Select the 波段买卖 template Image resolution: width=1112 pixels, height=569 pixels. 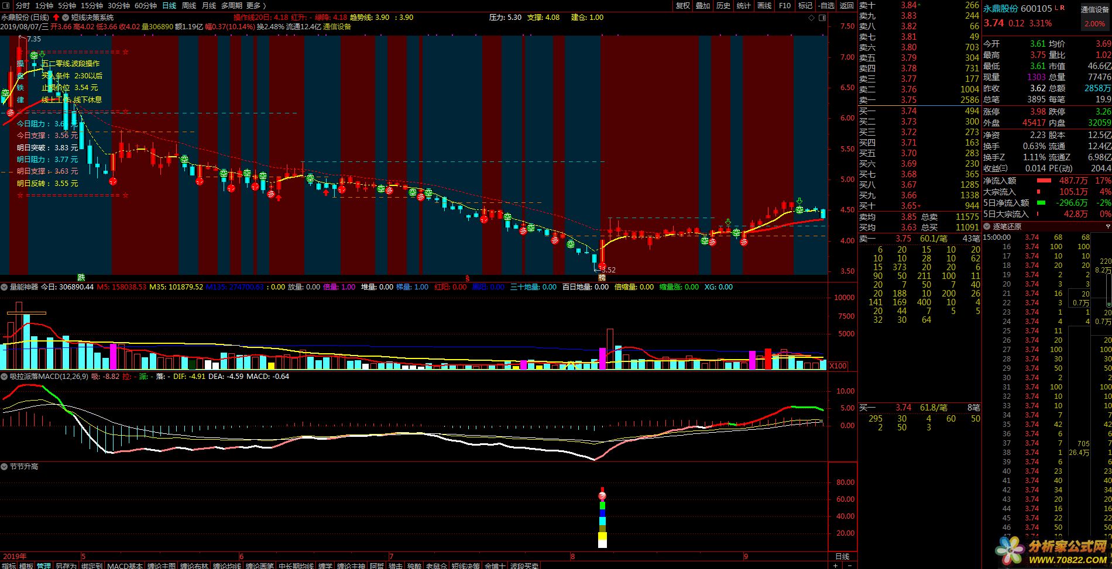click(524, 565)
